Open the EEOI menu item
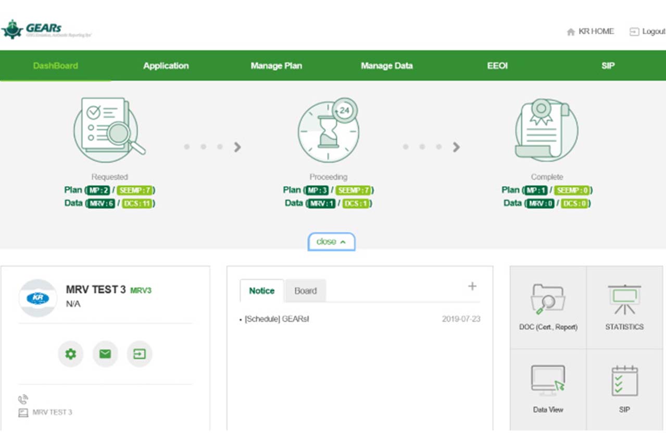666x443 pixels. click(497, 66)
